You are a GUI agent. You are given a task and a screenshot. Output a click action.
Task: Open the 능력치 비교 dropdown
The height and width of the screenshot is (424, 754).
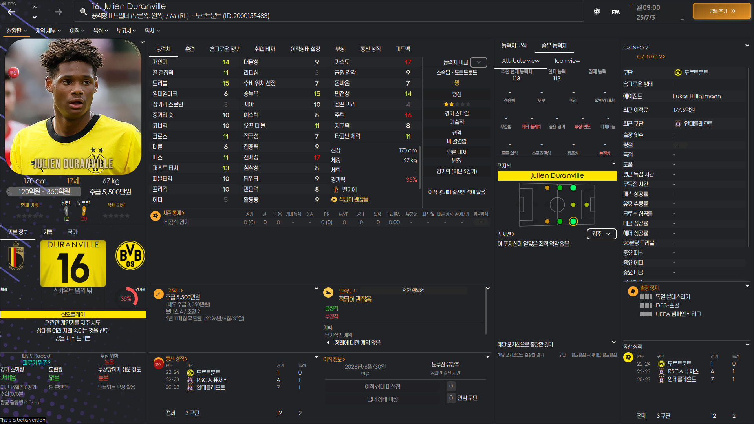pyautogui.click(x=478, y=62)
